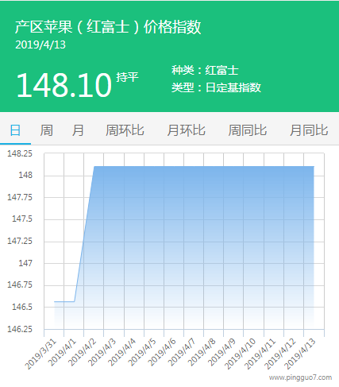Click the x-axis label 2019/3/31
Viewport: 339px width, 387px height.
[x=41, y=354]
